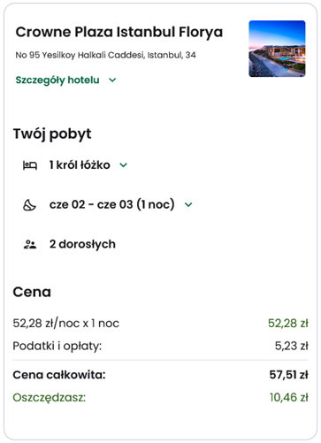Expand the Szczegóły hotelu chevron
Screen dimensions: 321x443
tap(112, 80)
